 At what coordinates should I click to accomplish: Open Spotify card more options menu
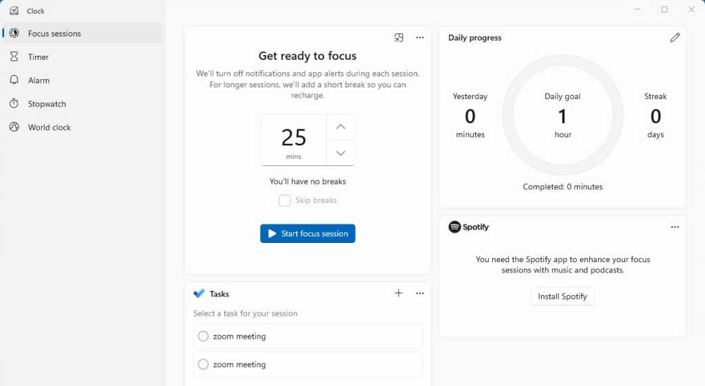pos(675,227)
